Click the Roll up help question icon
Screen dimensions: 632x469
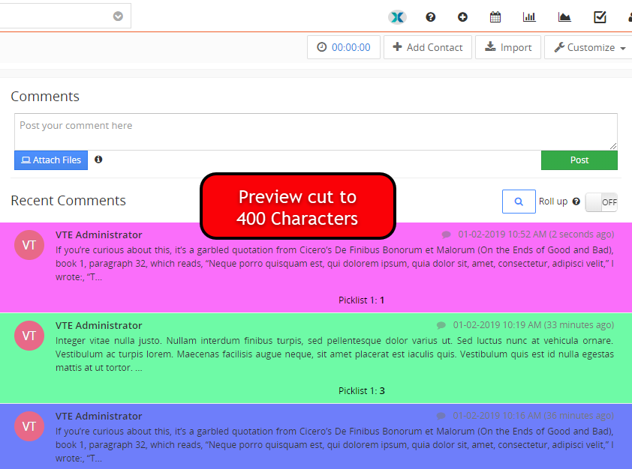click(x=576, y=202)
